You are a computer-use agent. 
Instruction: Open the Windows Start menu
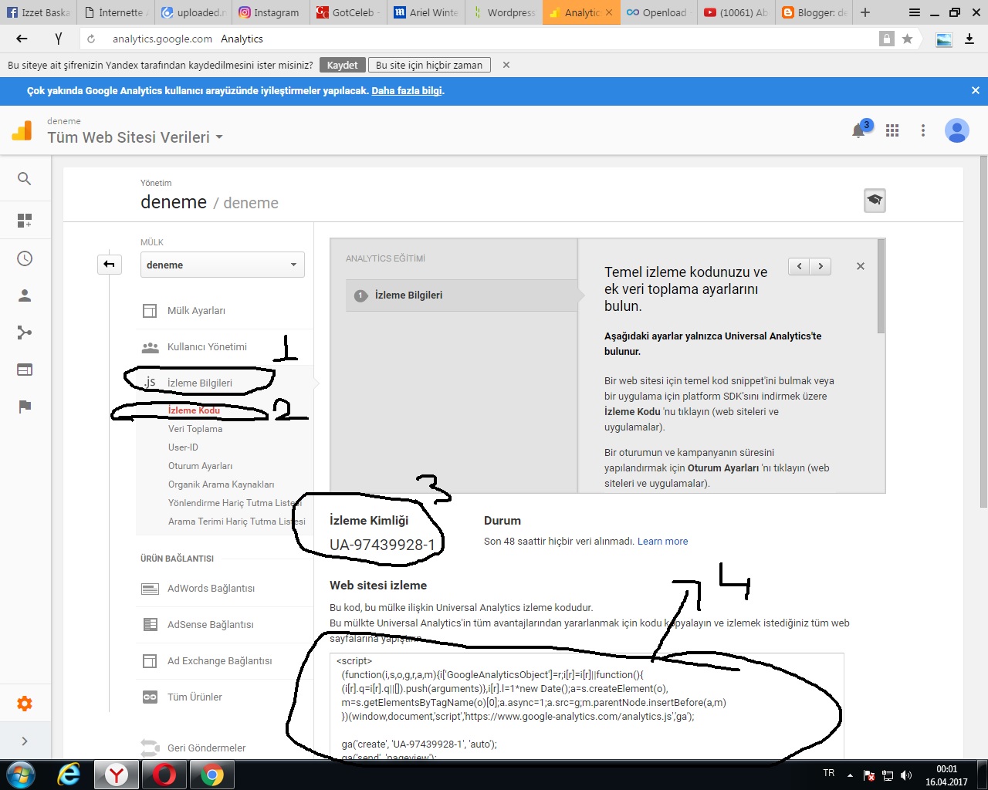point(20,775)
